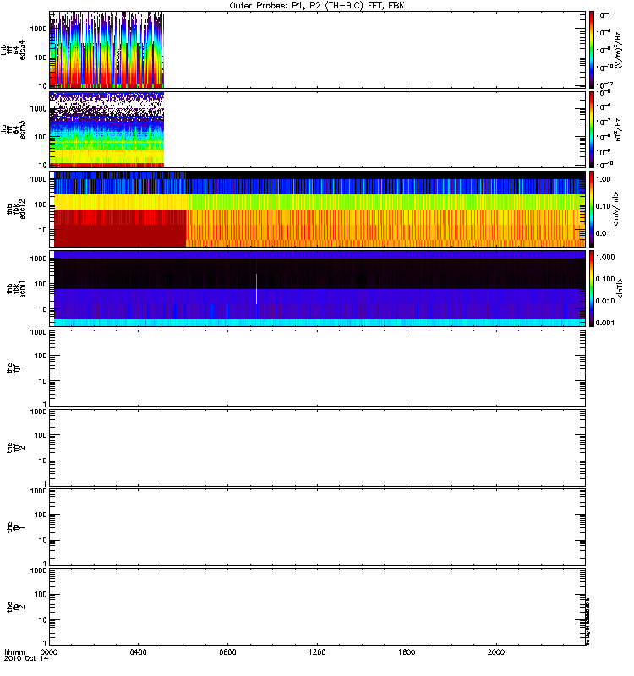Click the '0.01' tick on the mV/m color bar
634x676 pixels.
(603, 233)
